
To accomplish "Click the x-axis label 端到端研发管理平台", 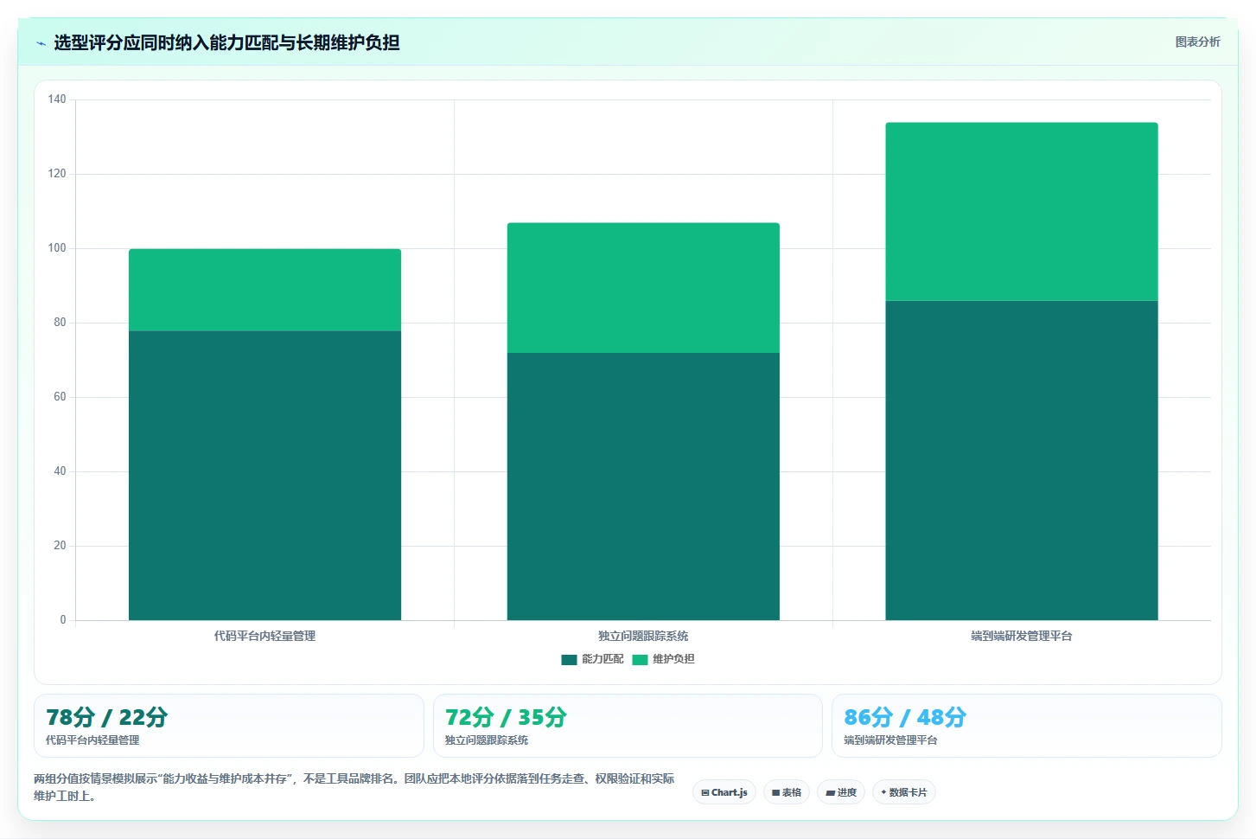I will tap(1022, 636).
